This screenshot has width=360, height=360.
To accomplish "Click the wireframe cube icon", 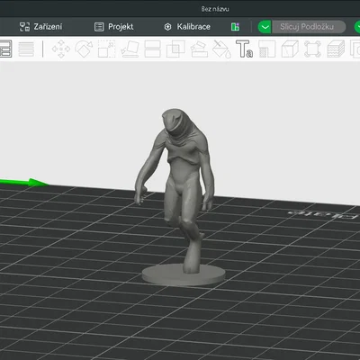I will click(290, 49).
